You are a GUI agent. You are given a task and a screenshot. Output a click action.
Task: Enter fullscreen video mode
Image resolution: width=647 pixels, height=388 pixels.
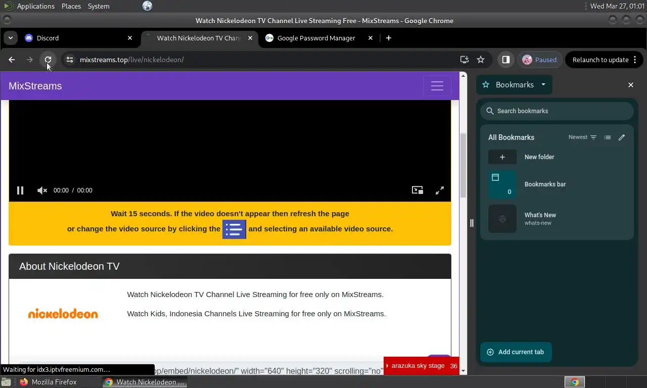click(x=440, y=190)
